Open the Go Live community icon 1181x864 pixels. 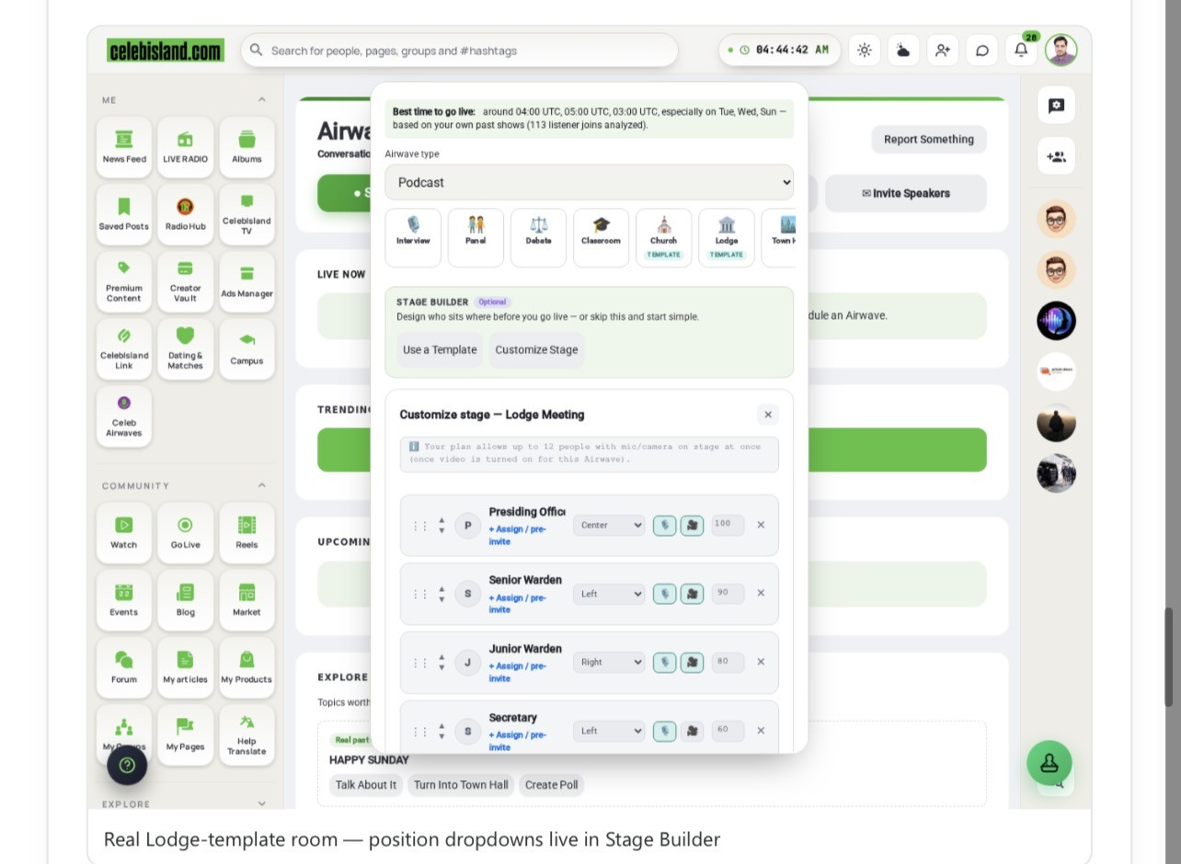pos(185,532)
